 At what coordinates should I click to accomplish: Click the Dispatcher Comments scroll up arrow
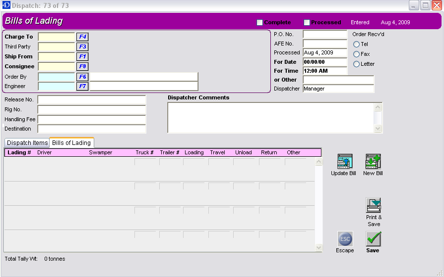click(x=379, y=107)
